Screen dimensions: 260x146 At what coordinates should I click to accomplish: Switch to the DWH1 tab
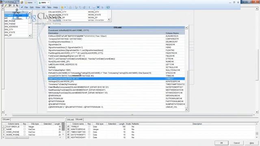[43, 2]
